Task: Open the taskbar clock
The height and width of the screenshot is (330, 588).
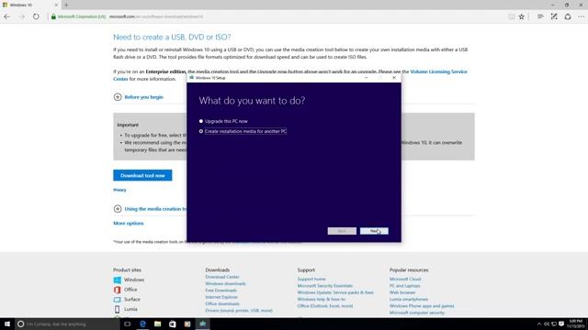Action: 576,324
